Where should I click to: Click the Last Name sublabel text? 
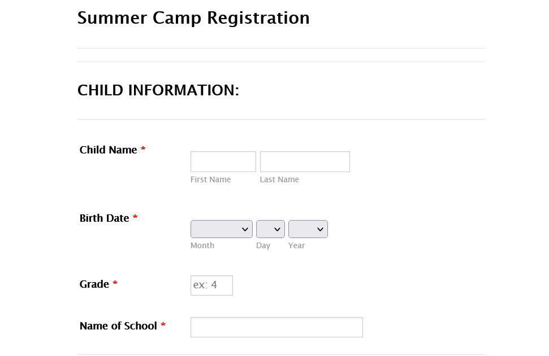point(279,180)
